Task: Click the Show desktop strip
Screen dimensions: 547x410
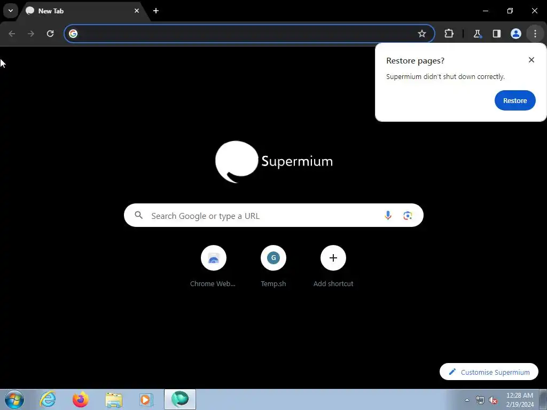Action: pos(543,399)
